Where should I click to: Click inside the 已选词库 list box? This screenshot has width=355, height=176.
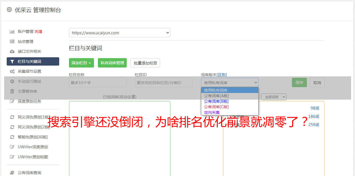(x=120, y=138)
